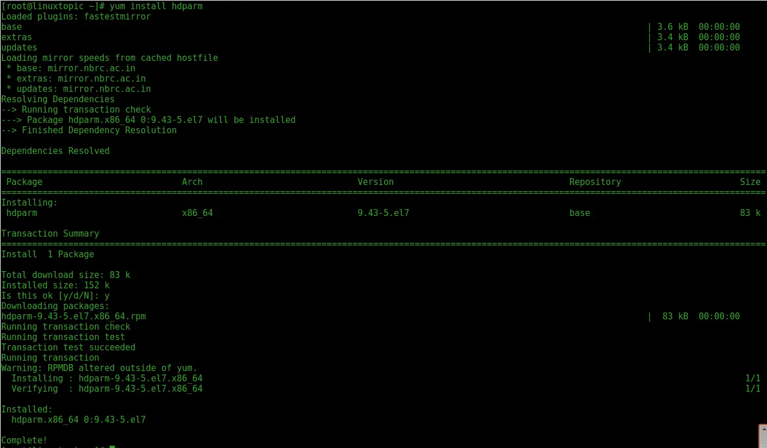Click the 'Loaded plugins: fastestmirror' line
This screenshot has width=767, height=448.
click(x=76, y=16)
